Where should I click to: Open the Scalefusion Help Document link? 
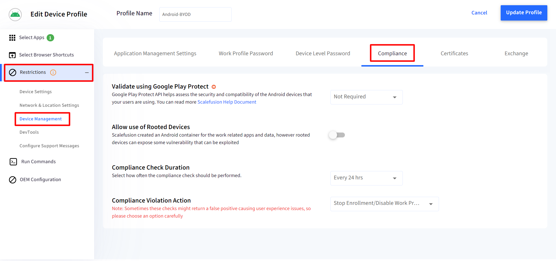click(x=227, y=102)
